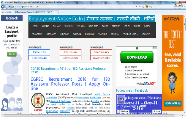The width and height of the screenshot is (190, 119).
Task: Click the browser Back arrow button
Action: point(3,7)
